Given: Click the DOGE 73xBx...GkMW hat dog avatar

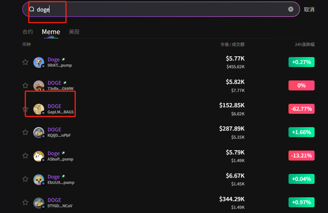Looking at the screenshot, I should [39, 85].
